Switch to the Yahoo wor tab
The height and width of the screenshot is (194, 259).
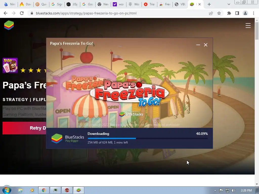tap(119, 4)
